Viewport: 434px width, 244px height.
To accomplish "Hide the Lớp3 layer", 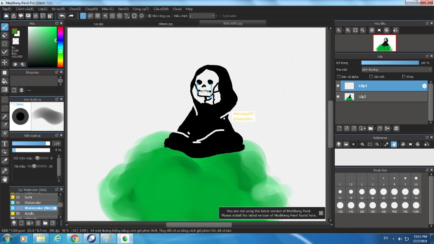I will click(338, 86).
